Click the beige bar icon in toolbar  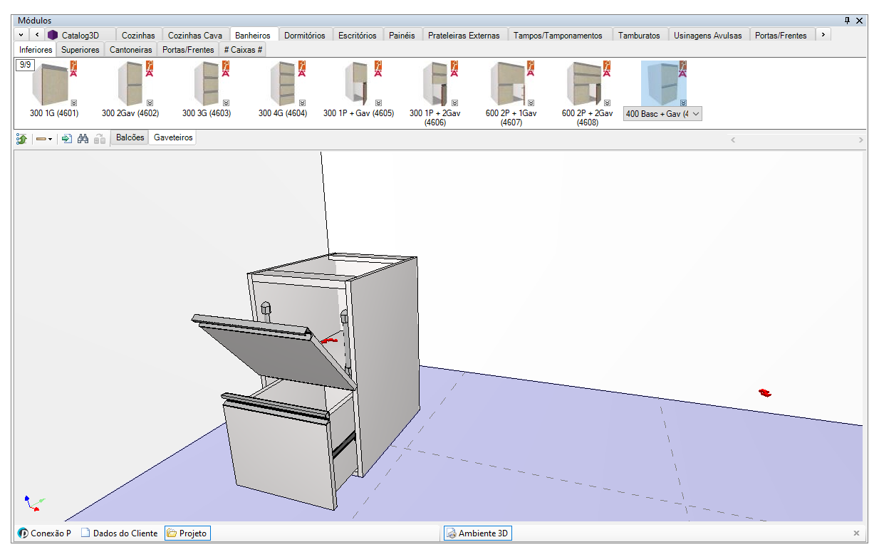pos(41,139)
